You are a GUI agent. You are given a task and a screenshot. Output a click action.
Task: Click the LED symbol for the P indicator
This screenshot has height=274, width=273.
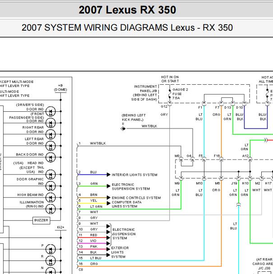coord(51,249)
